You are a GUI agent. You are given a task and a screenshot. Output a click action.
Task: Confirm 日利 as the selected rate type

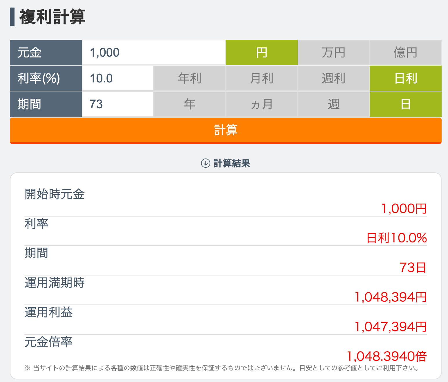point(405,78)
